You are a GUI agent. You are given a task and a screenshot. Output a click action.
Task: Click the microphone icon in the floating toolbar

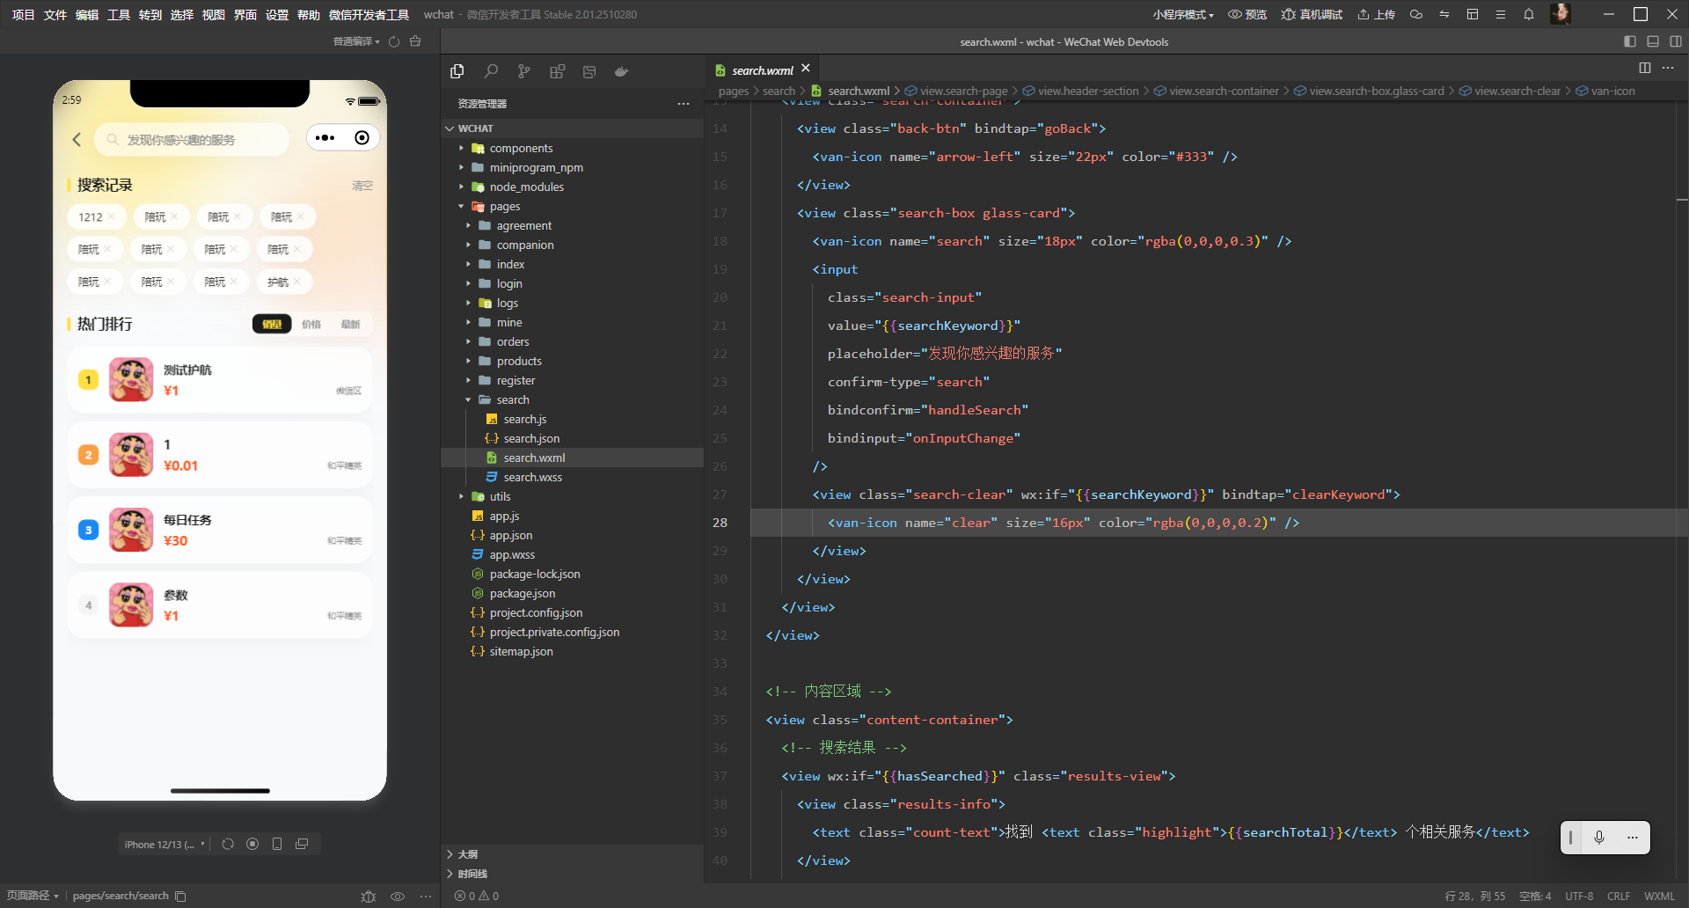(1599, 838)
